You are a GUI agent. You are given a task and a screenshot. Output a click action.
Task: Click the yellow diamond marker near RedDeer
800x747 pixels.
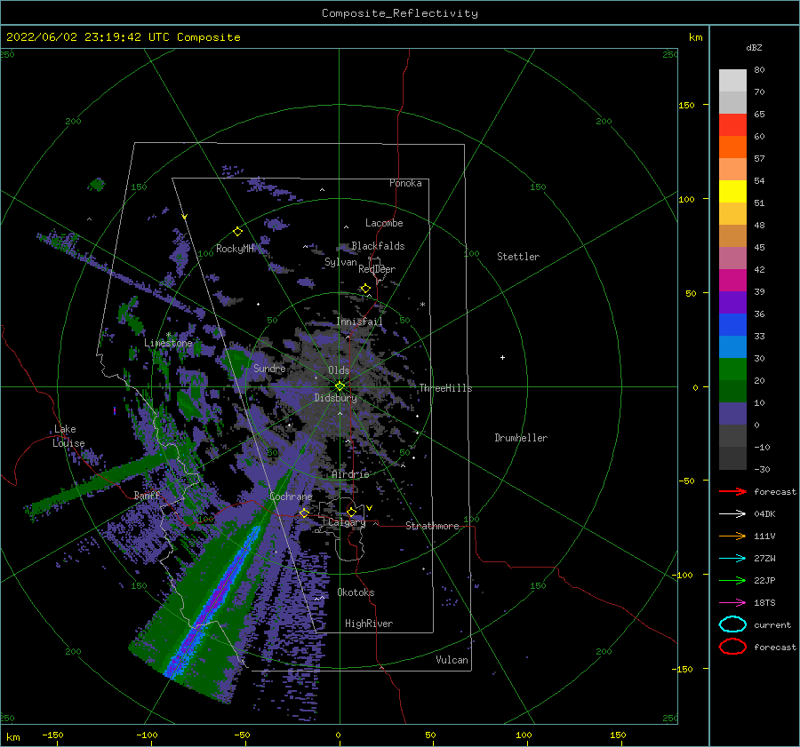pos(365,289)
